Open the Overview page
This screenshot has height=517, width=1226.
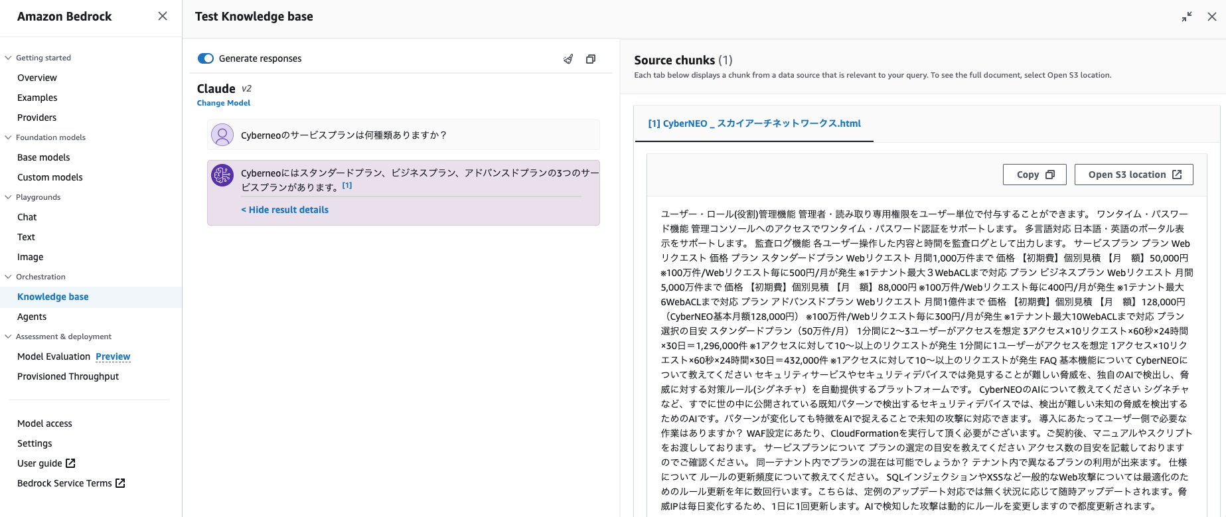pos(37,78)
